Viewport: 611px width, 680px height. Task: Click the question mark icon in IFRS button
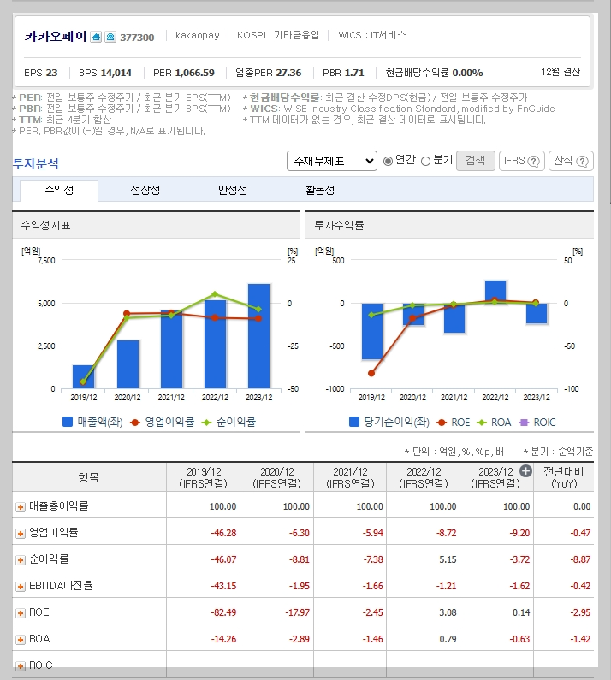[x=533, y=162]
